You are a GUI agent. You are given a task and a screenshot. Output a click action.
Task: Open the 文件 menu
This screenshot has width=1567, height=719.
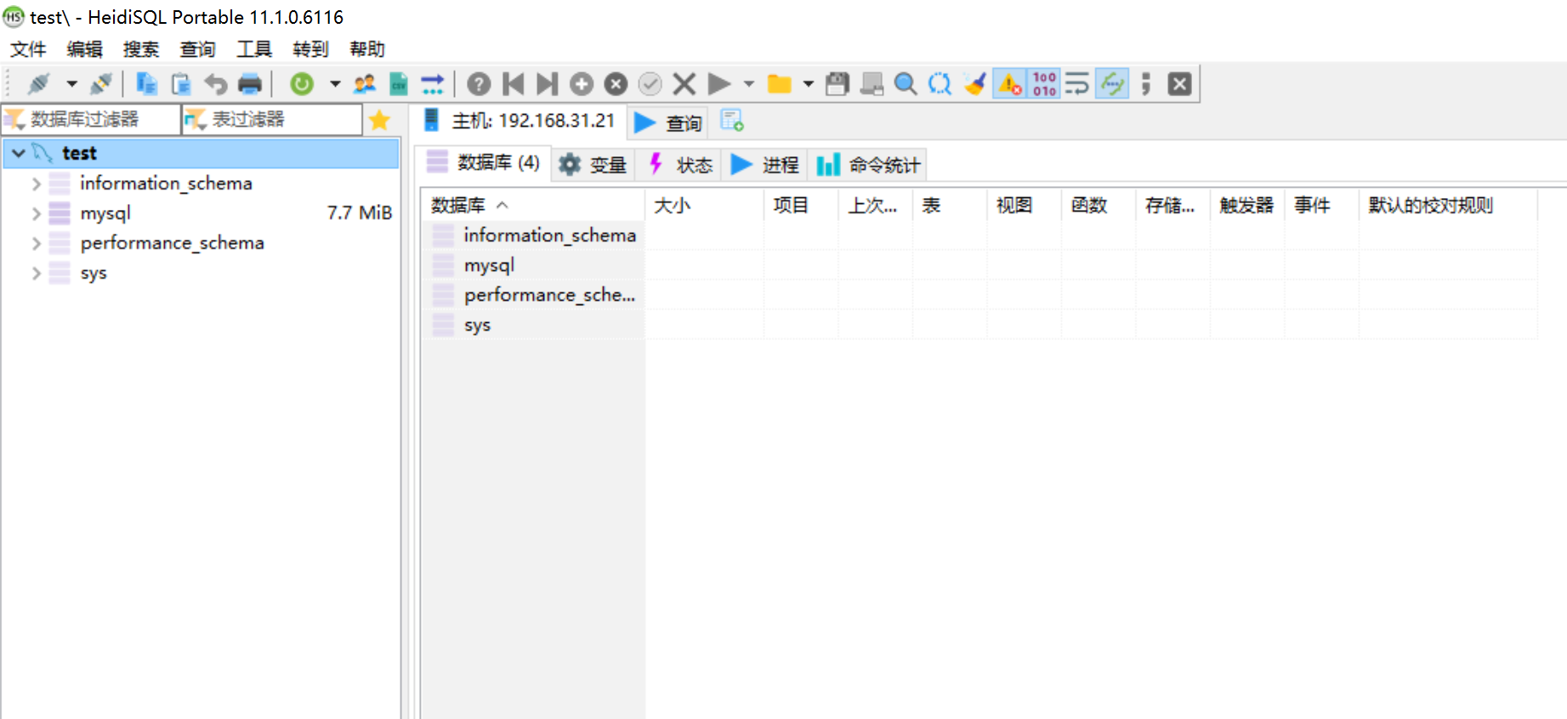[28, 49]
